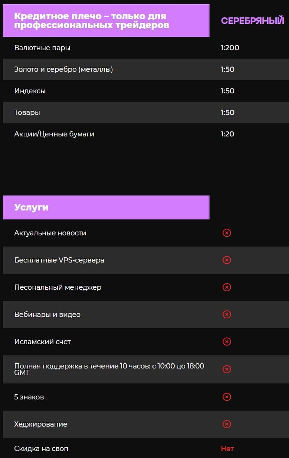Click the red Нет value for Скидка на своп

click(x=227, y=448)
